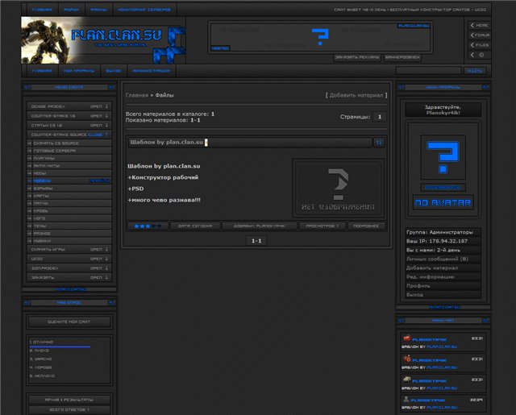Open Карты submenu item
Viewport: 516px width, 415px height.
[70, 196]
